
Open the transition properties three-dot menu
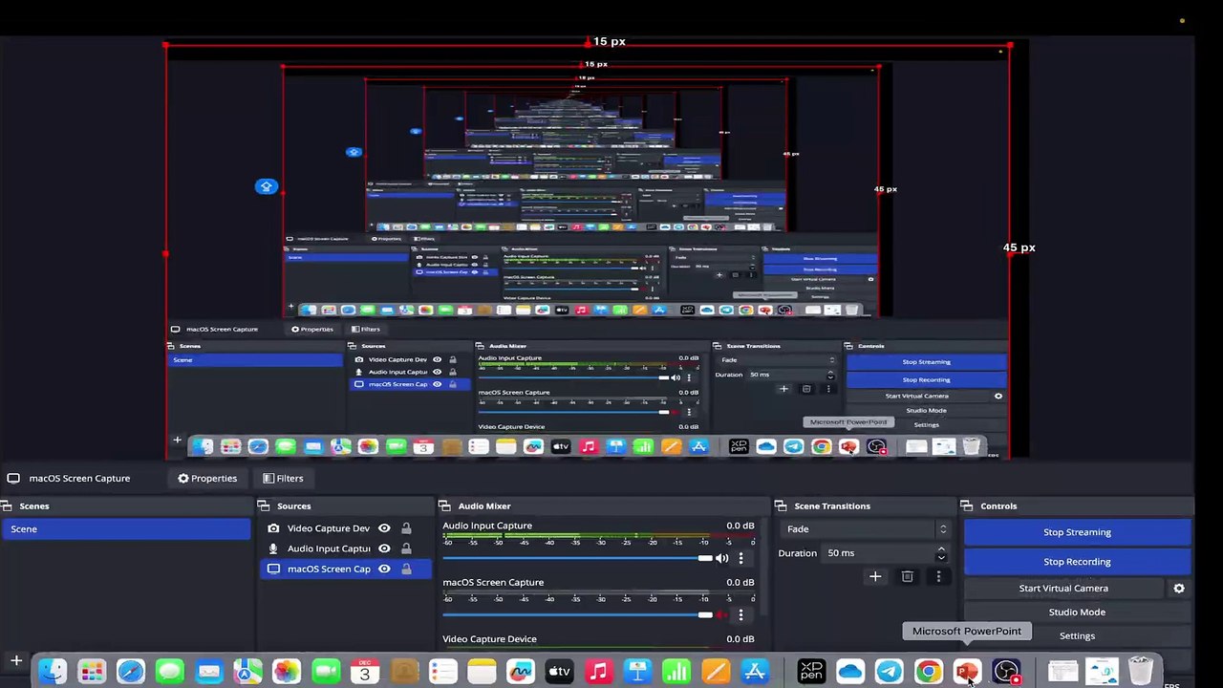[x=938, y=576]
